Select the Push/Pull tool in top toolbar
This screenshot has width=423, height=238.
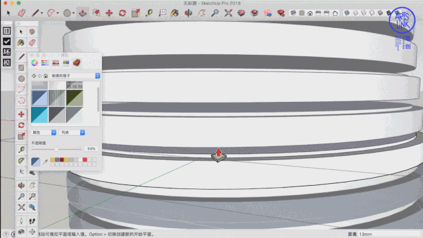pyautogui.click(x=83, y=13)
